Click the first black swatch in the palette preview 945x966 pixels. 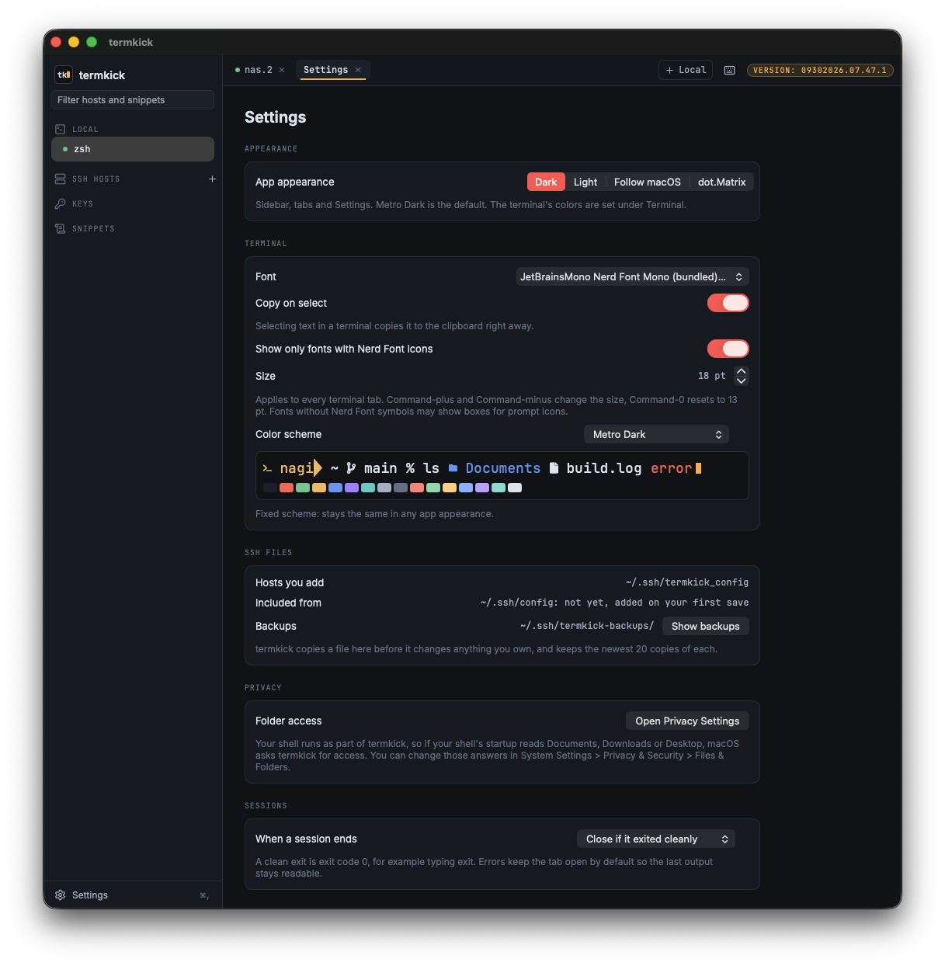point(270,488)
